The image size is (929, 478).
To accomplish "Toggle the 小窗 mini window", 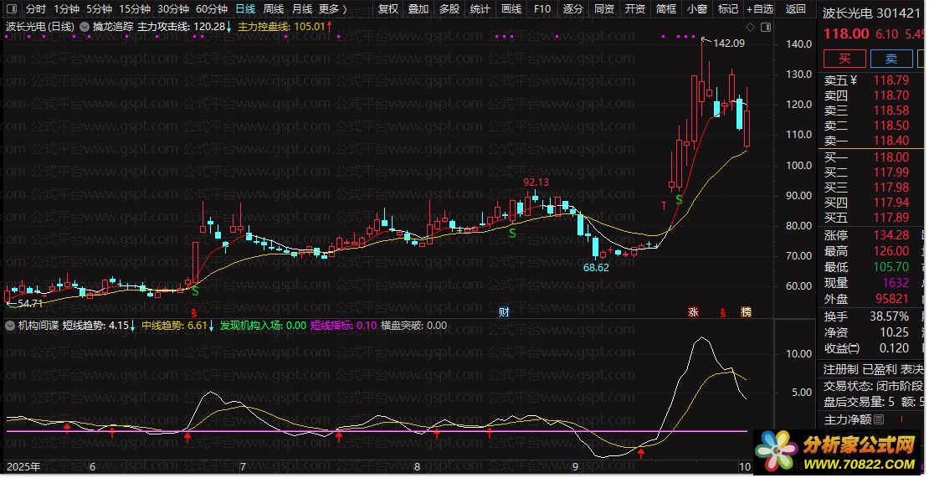I will (696, 9).
